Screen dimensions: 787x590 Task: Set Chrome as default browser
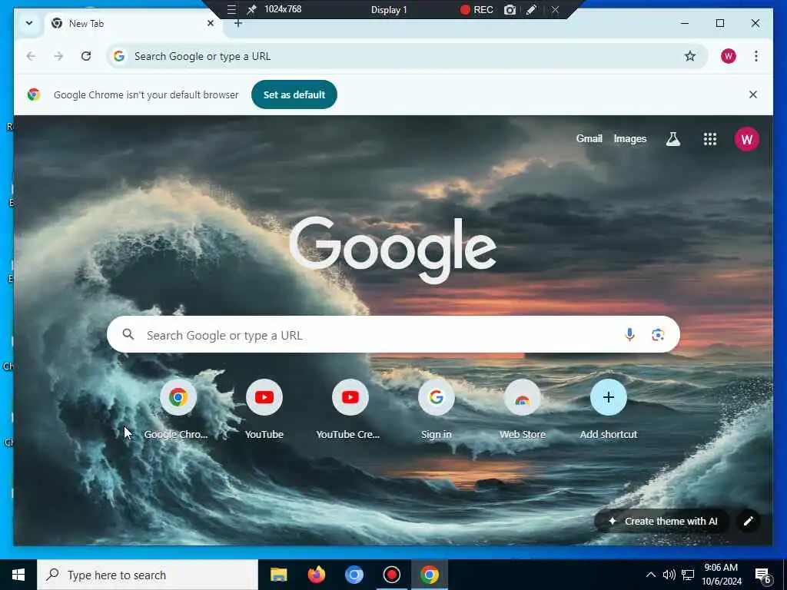tap(294, 94)
